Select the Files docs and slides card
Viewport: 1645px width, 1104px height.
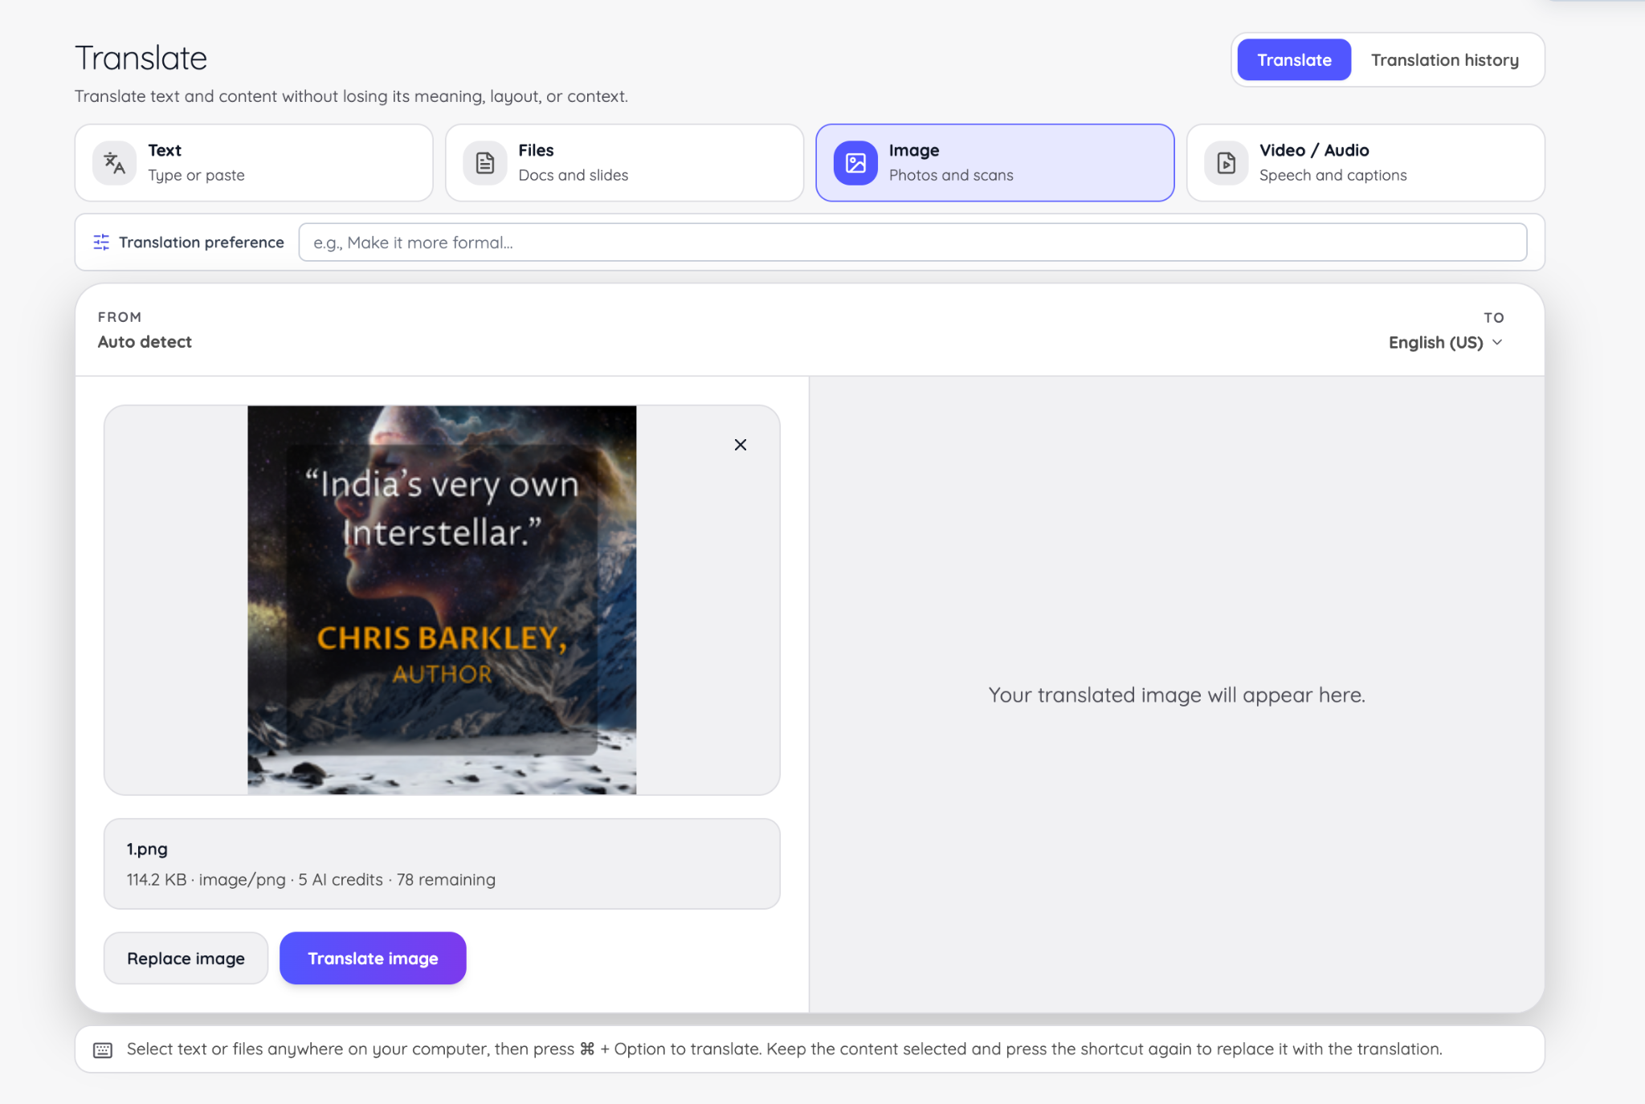coord(624,163)
